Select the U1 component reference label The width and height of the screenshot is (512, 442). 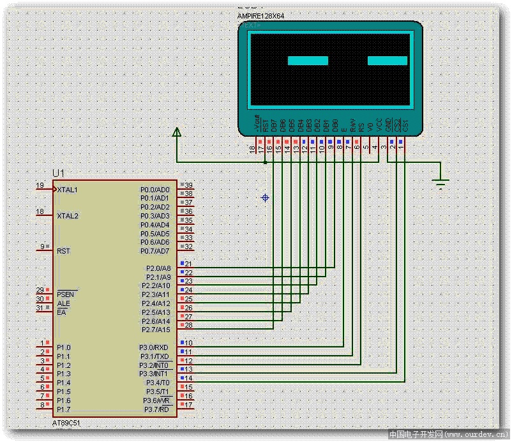tap(59, 174)
